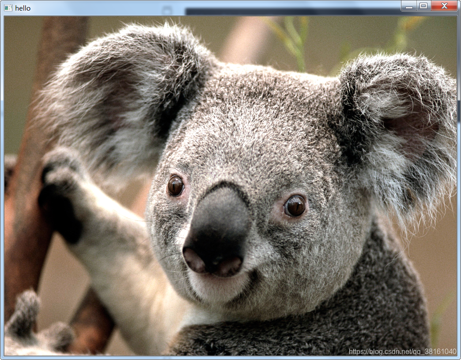Maximize the hello window
461x360 pixels.
[423, 6]
